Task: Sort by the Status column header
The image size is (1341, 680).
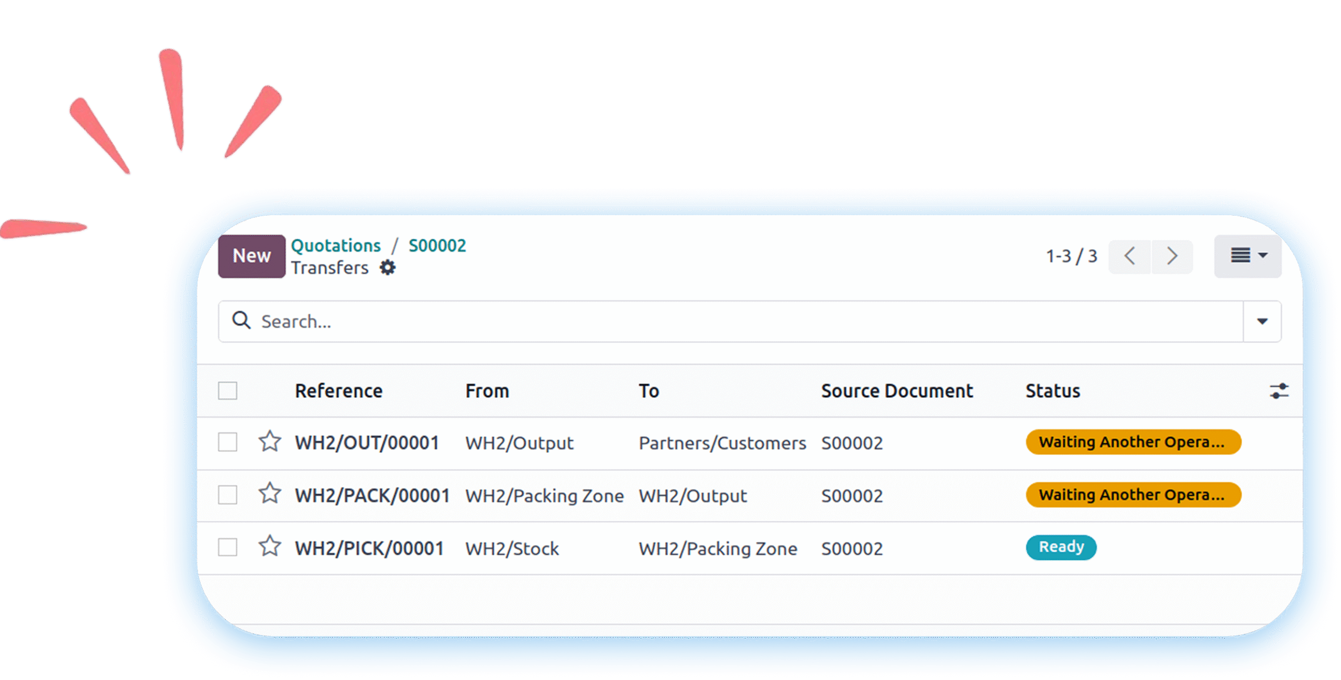Action: pyautogui.click(x=1052, y=391)
